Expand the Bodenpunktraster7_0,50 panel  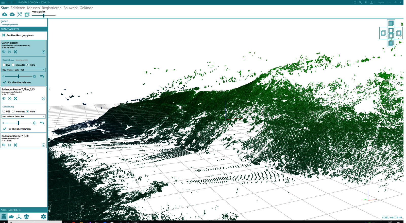[x=43, y=145]
